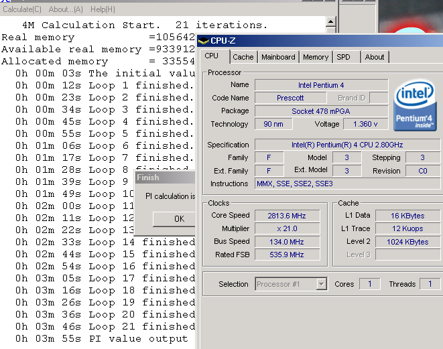Open the Processor #1 selection dropdown
The width and height of the screenshot is (443, 349).
pos(321,284)
